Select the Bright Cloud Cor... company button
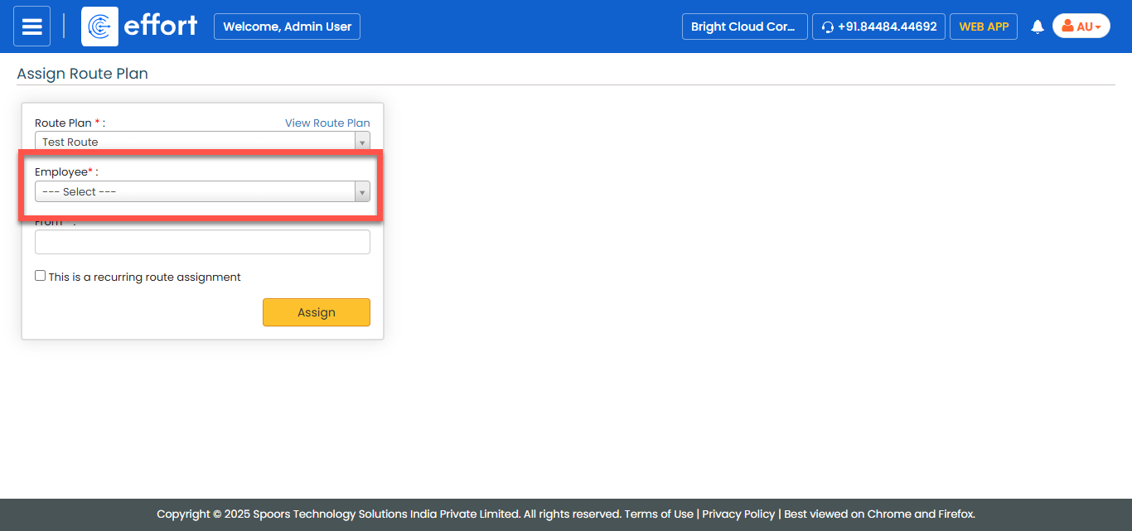This screenshot has width=1132, height=531. click(x=743, y=27)
